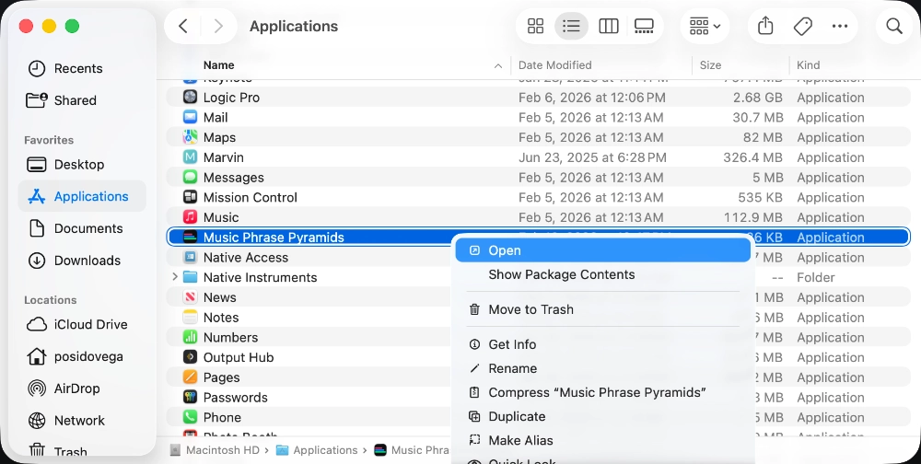
Task: Open Documents in the sidebar
Action: pyautogui.click(x=82, y=228)
